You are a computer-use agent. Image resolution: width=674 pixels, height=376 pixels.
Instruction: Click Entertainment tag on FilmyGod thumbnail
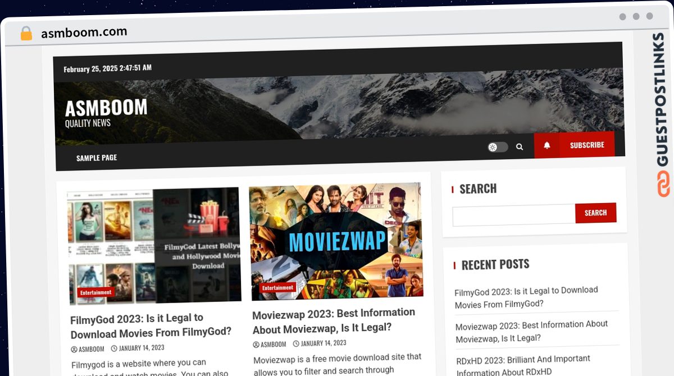(x=96, y=292)
